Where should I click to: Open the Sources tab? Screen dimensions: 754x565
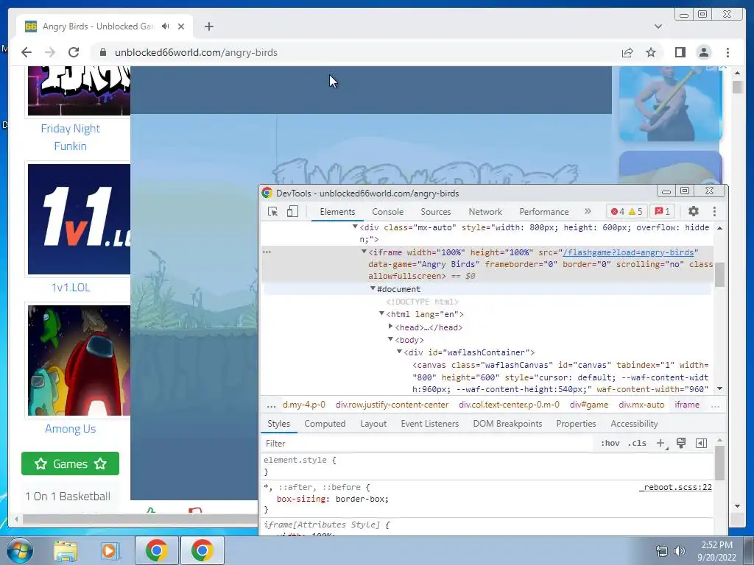coord(436,212)
